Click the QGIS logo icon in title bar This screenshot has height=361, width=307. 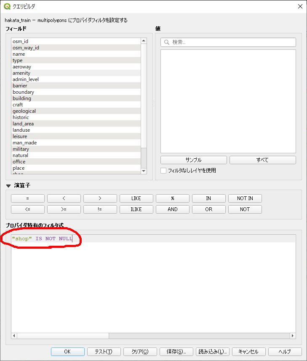[7, 6]
